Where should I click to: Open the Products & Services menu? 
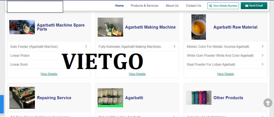tap(145, 6)
